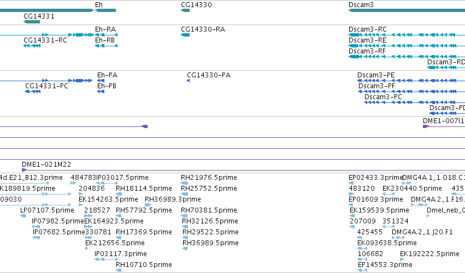Click the 204836 EST label
This screenshot has width=465, height=273.
coord(92,189)
